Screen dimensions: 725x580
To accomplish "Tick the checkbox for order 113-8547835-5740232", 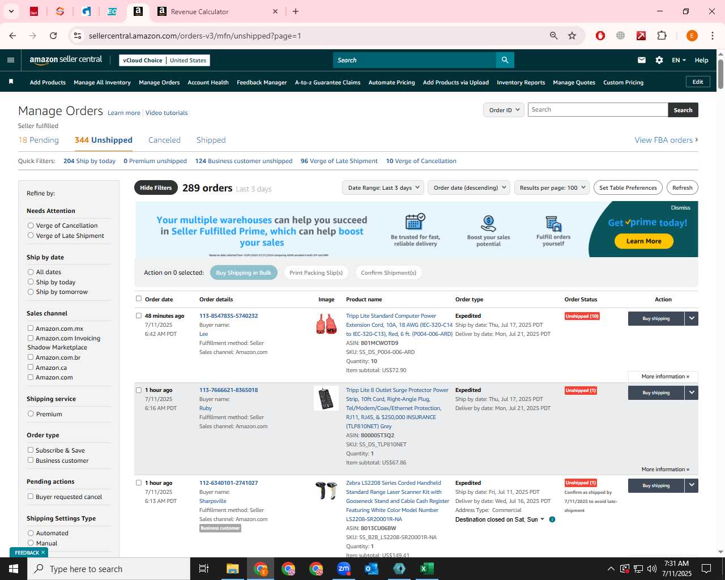I will point(139,315).
